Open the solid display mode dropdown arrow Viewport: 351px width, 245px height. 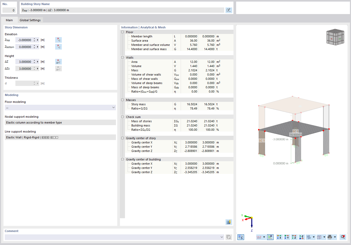point(314,237)
